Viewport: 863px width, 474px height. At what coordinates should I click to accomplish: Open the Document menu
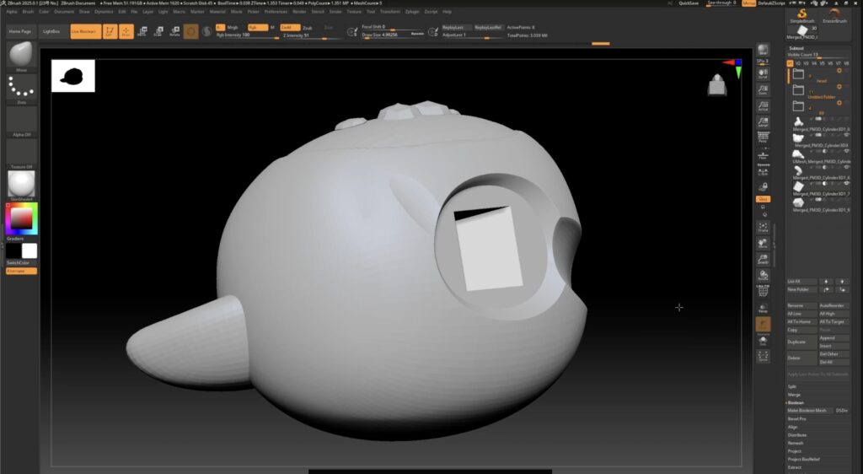click(64, 12)
